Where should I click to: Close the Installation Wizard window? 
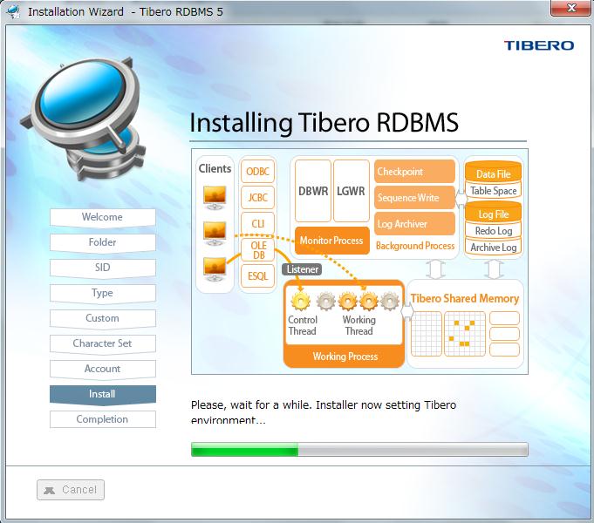point(571,8)
